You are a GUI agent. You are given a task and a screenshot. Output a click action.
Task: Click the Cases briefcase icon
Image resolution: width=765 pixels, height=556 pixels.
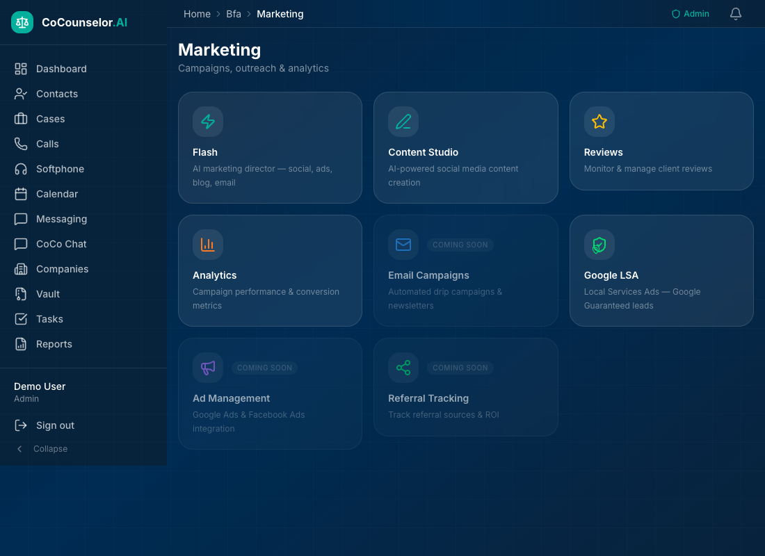(x=20, y=119)
